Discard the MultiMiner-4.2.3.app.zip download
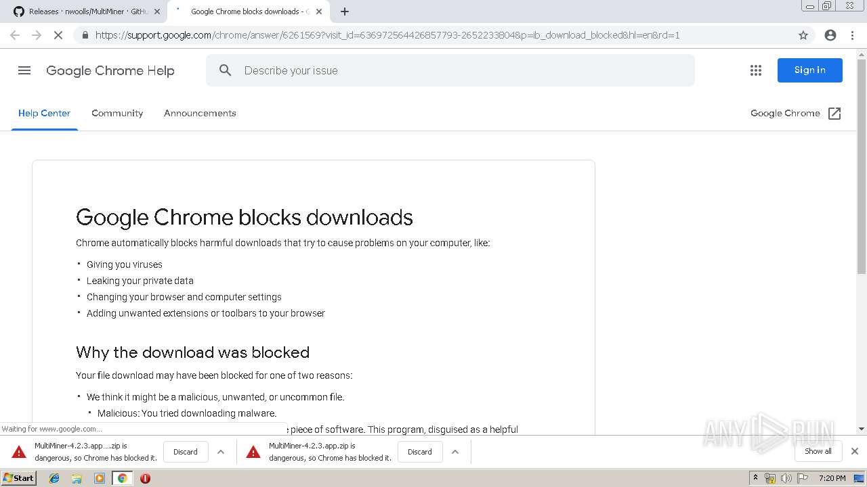 [x=419, y=452]
